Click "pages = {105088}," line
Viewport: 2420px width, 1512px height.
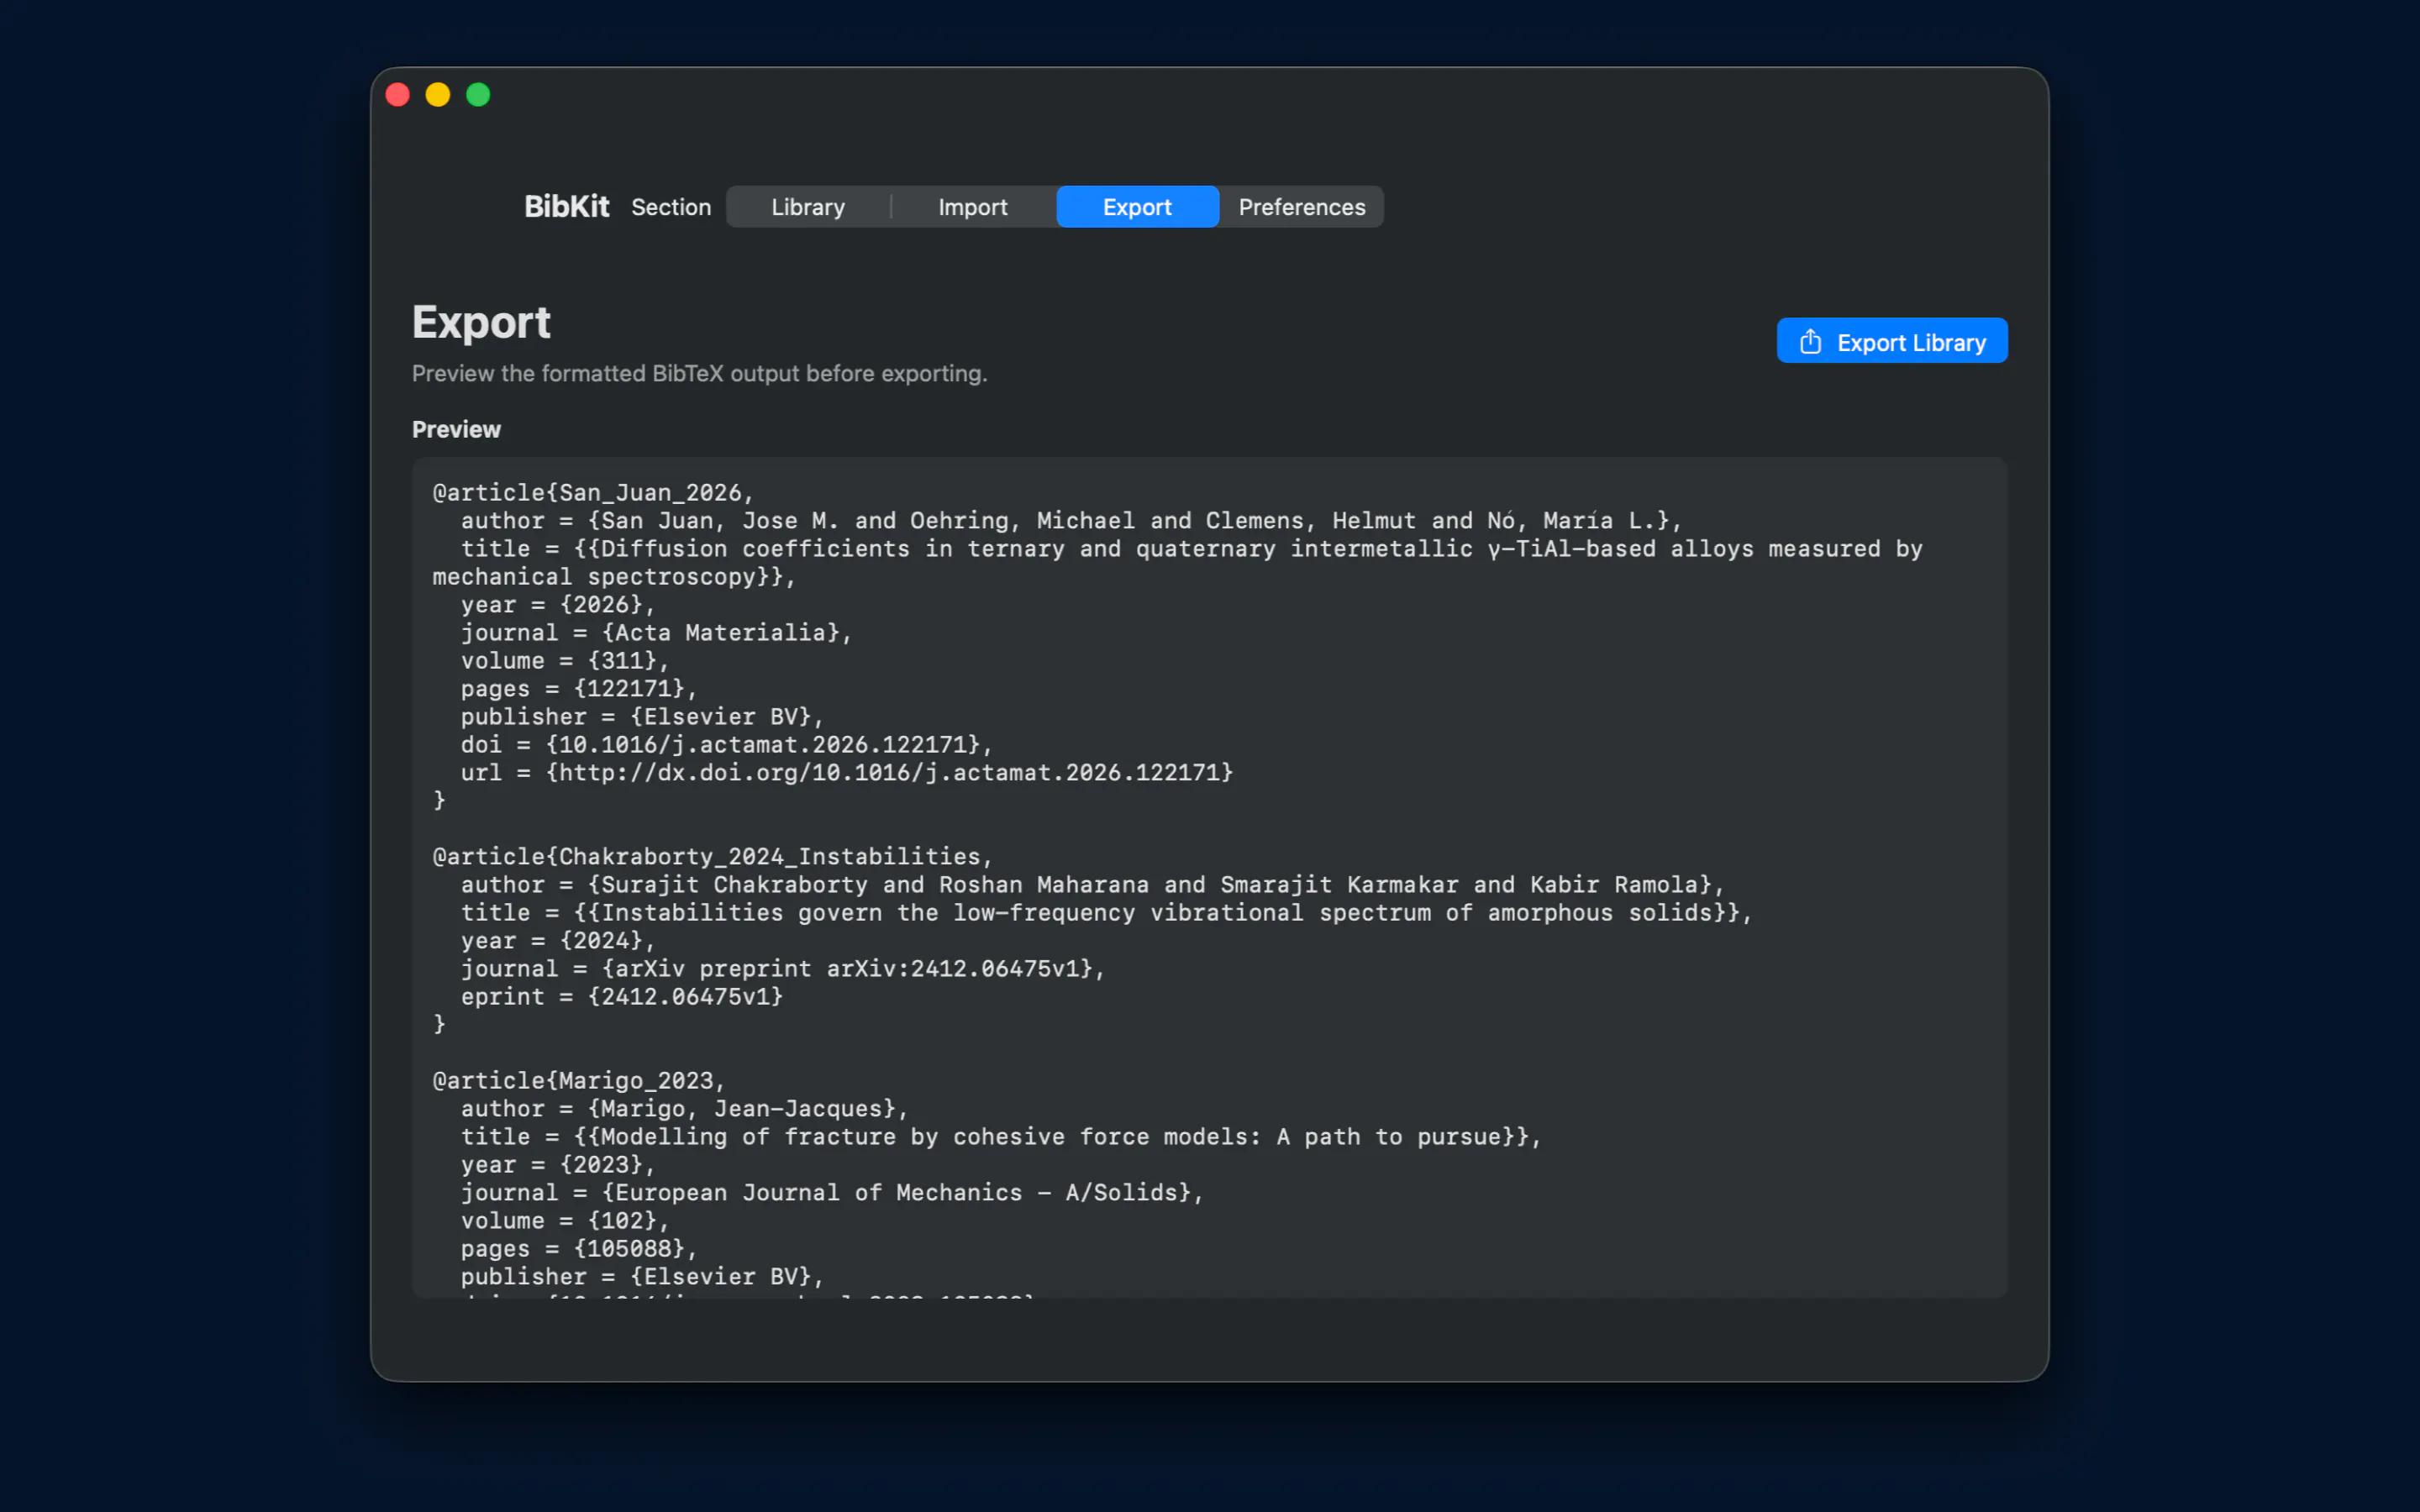coord(578,1249)
